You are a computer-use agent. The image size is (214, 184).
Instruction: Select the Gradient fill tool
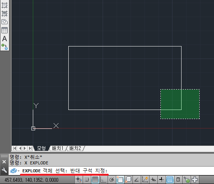click(x=5, y=14)
